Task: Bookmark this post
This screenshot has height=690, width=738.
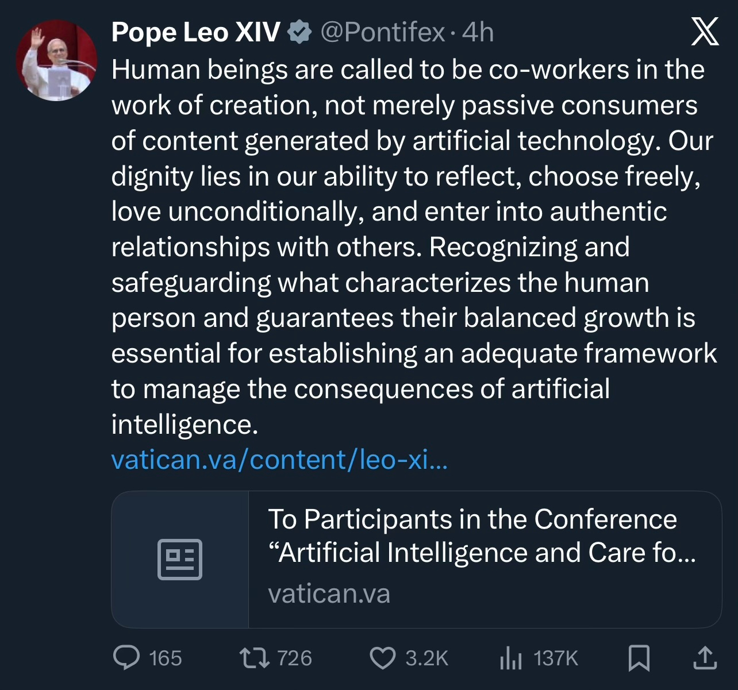Action: click(639, 658)
